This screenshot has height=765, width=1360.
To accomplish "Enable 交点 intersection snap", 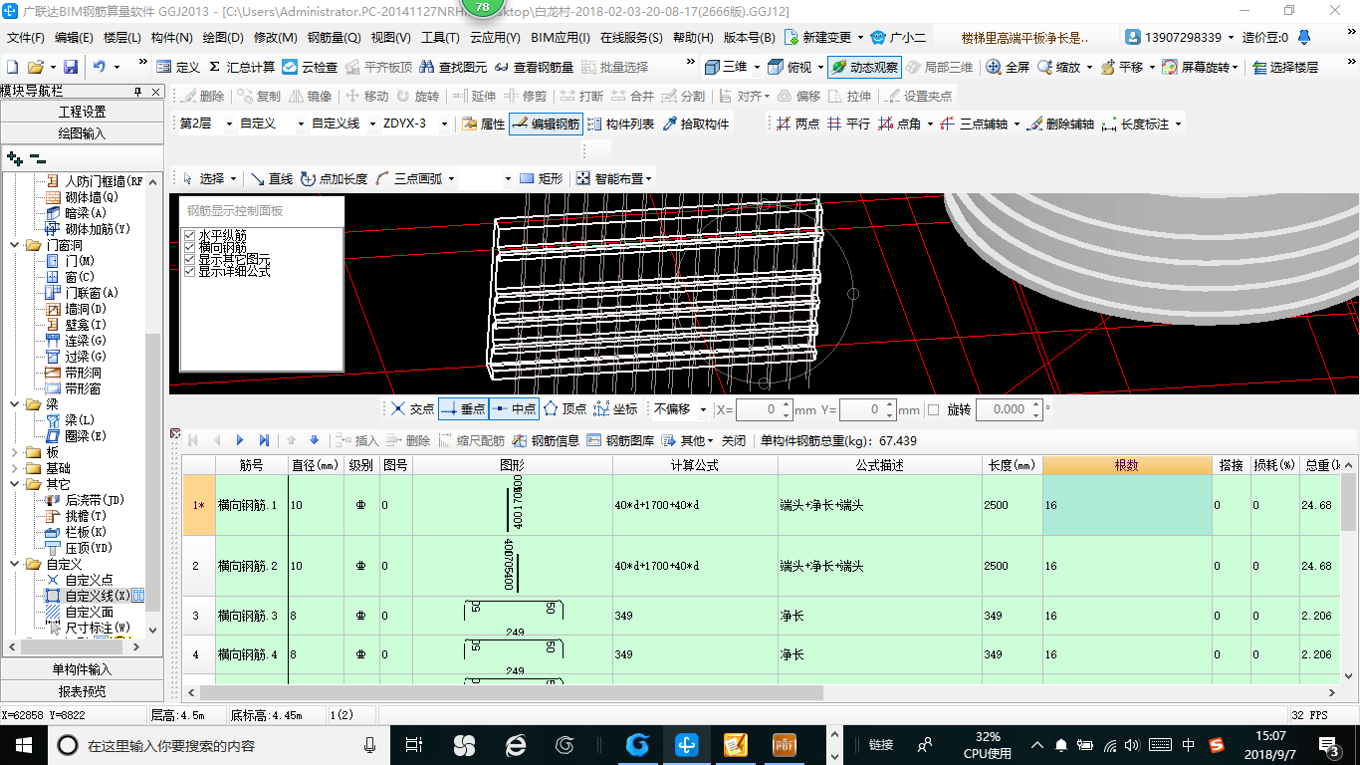I will click(412, 408).
